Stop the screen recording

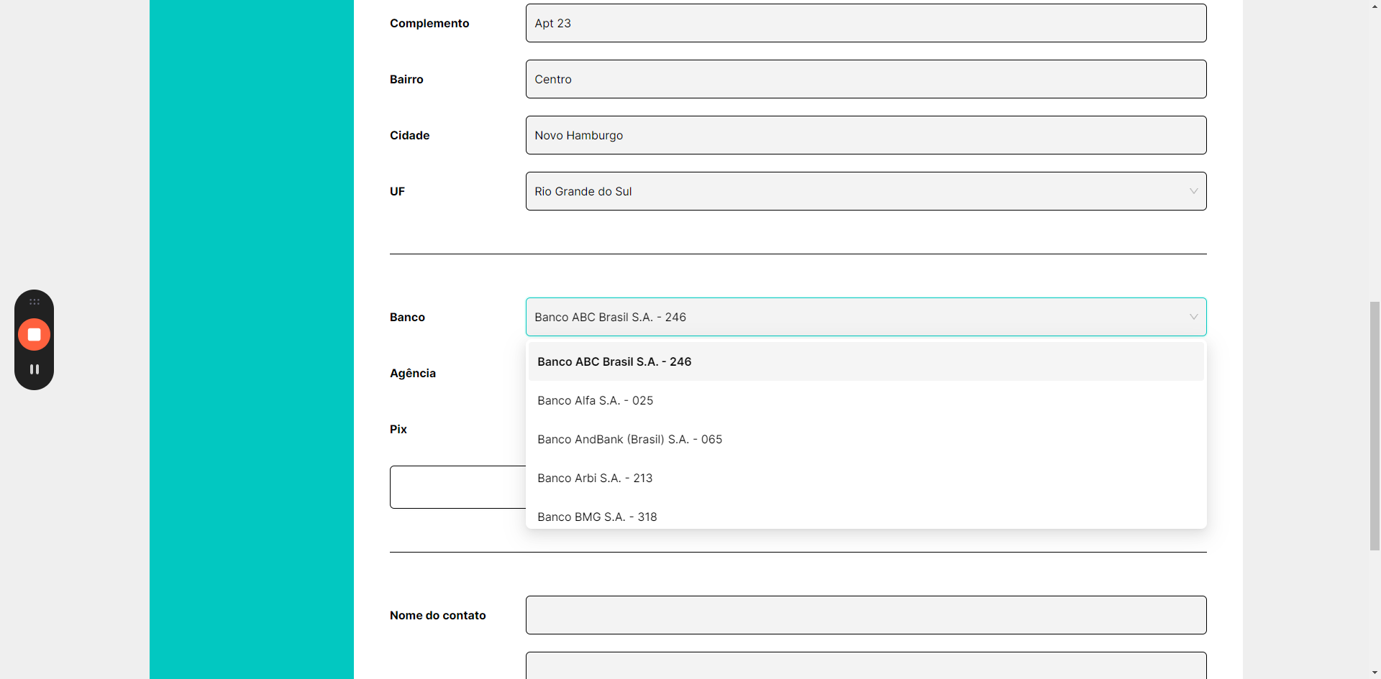(34, 335)
